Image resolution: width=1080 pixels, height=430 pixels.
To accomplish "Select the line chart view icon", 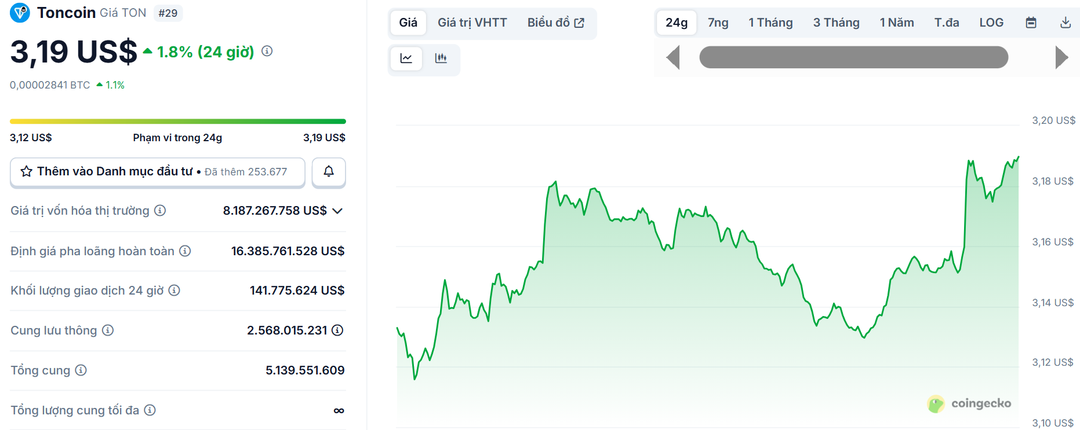I will (x=406, y=59).
